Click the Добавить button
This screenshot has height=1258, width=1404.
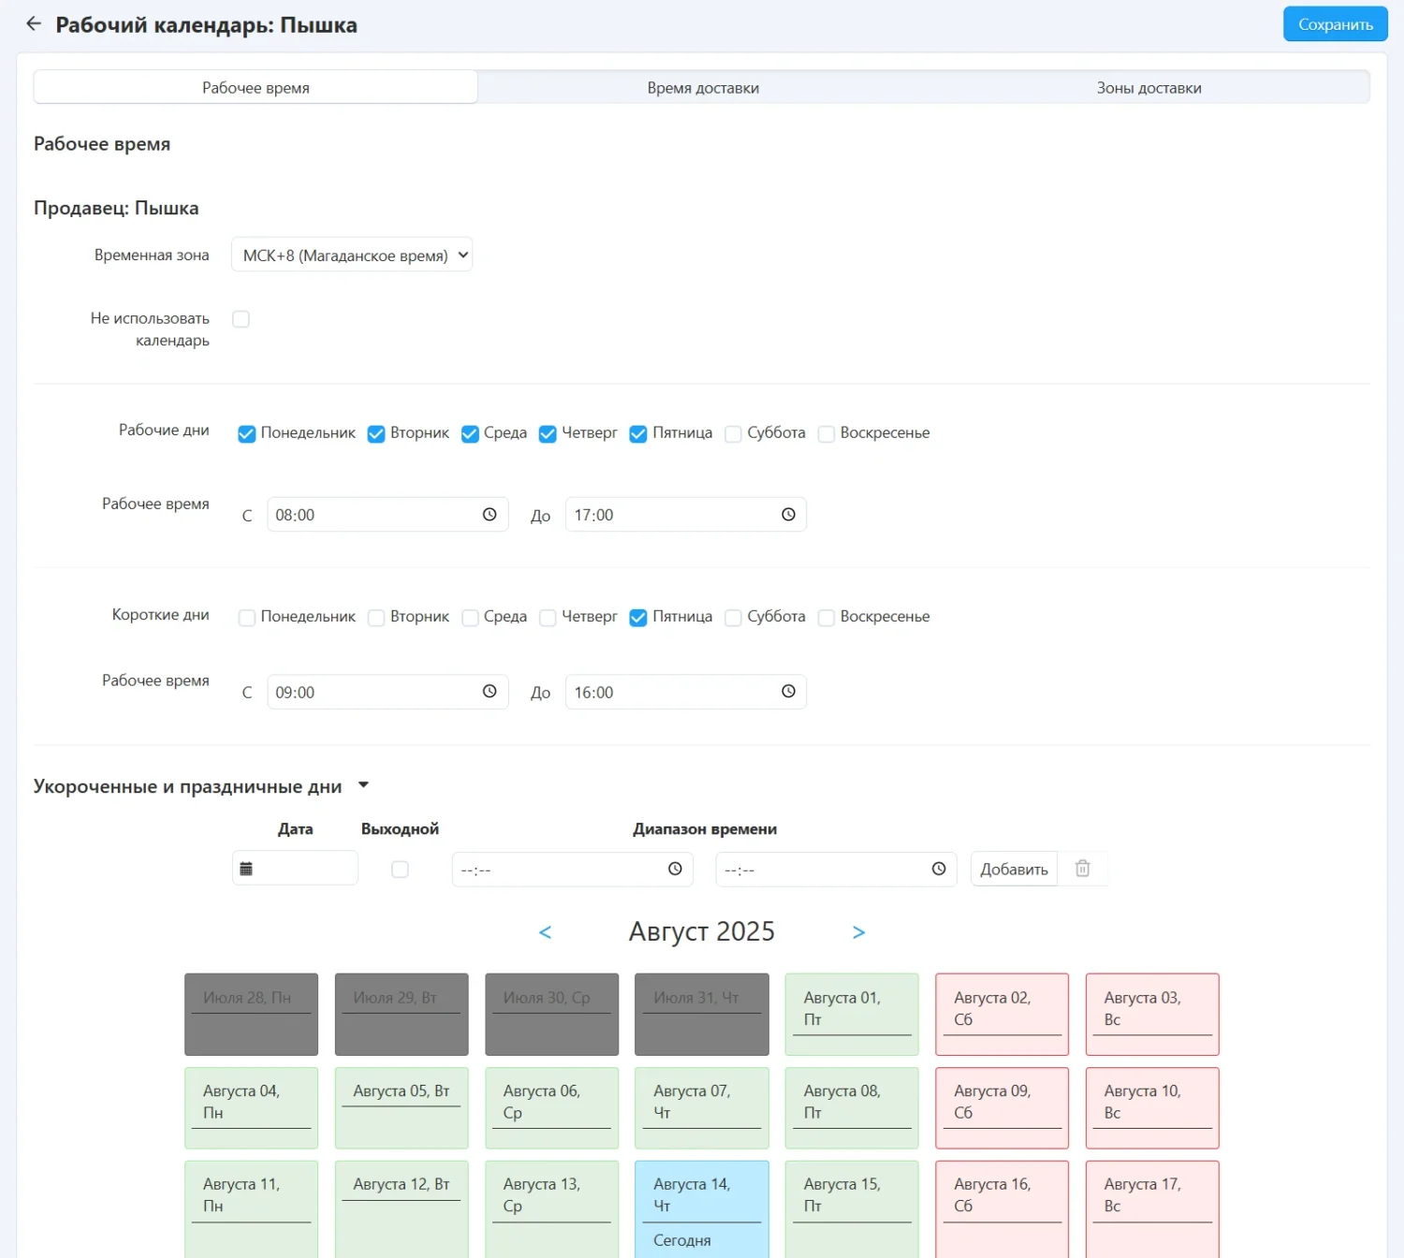[x=1014, y=870]
